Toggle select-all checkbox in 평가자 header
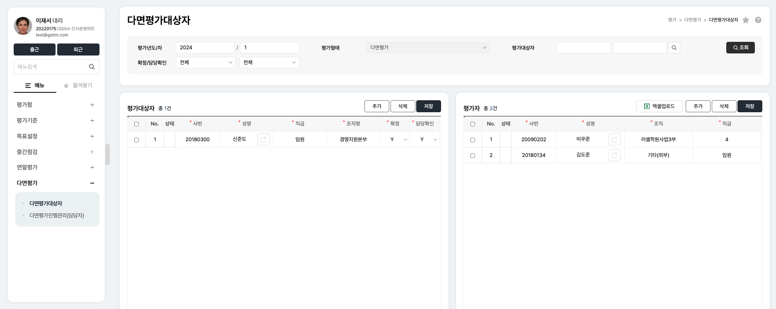 [473, 124]
